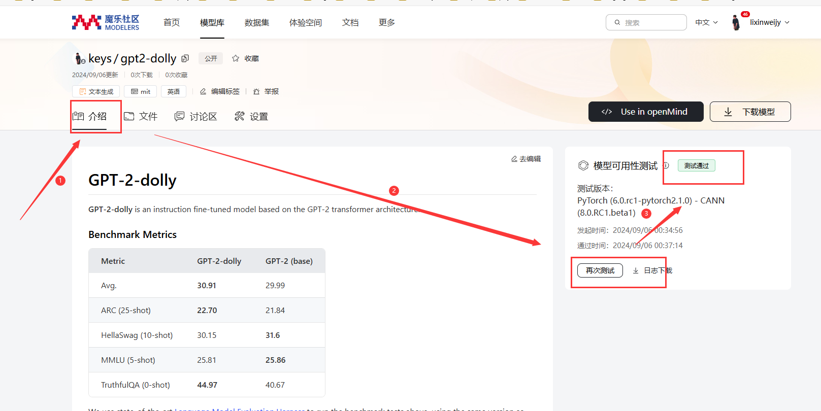Click the 举报 report icon
The height and width of the screenshot is (411, 821).
(x=256, y=91)
